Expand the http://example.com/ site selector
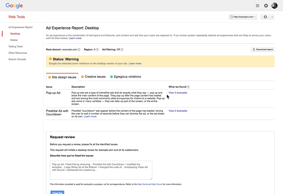The height and width of the screenshot is (194, 283). (243, 17)
